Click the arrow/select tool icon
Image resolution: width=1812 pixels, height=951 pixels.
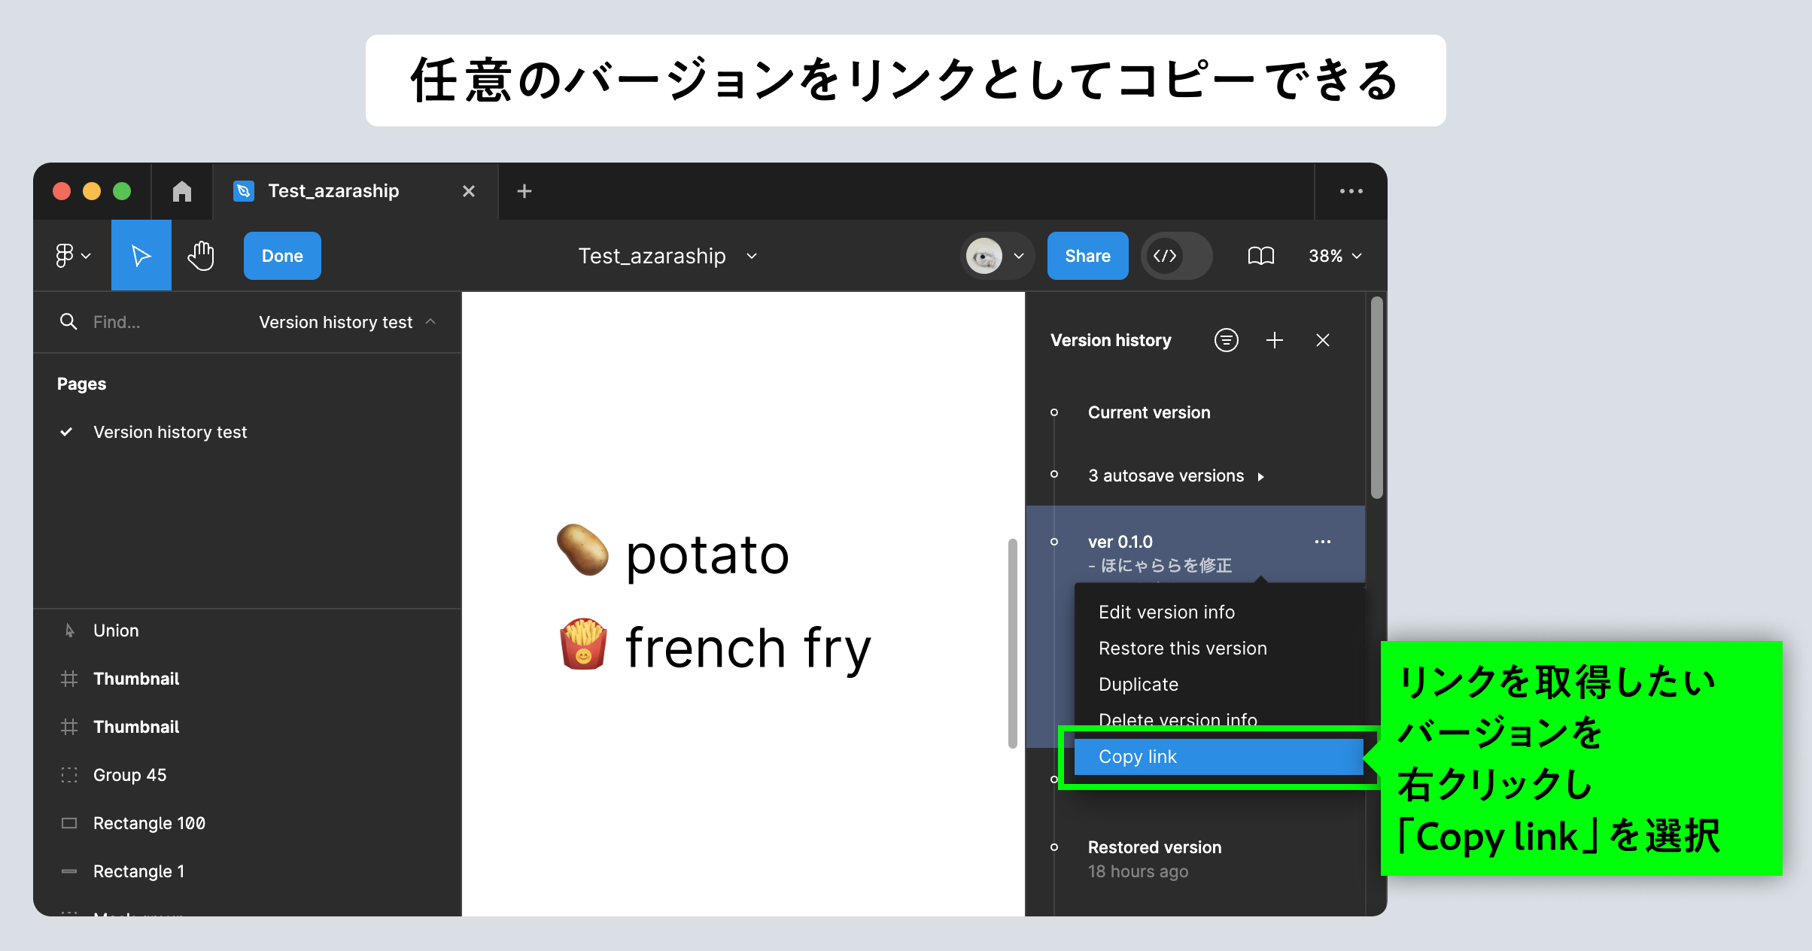click(140, 255)
